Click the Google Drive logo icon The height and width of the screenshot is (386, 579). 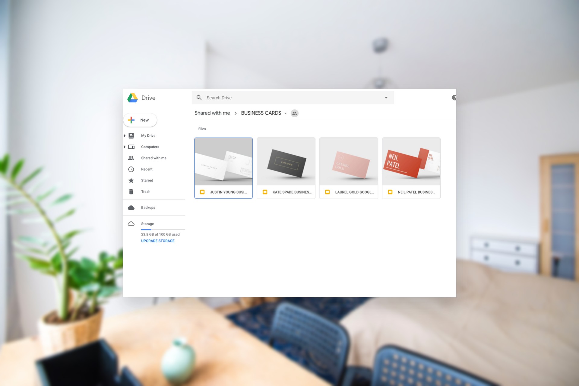[x=133, y=97]
